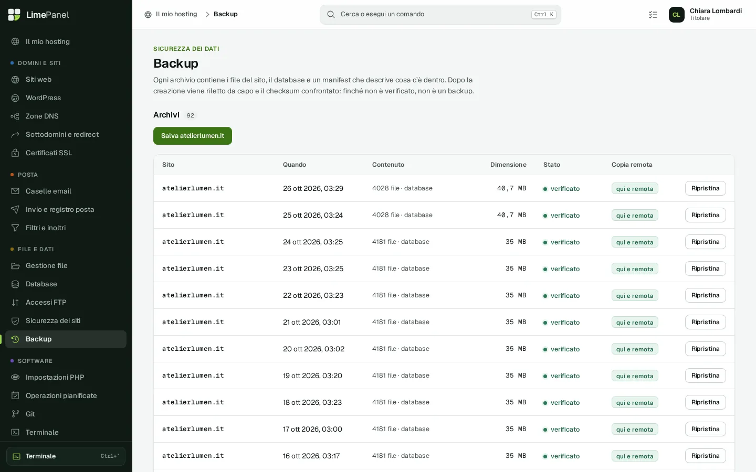Click the Filtri e inoltri funnel icon

tap(15, 228)
